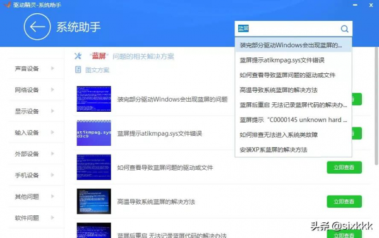Open thumbnail for 如何查看导致蓝屏问题的驱动或文件

(93, 167)
